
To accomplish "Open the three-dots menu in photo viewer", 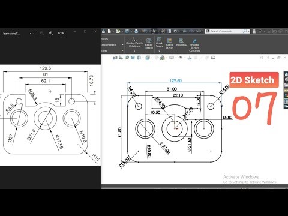I will point(32,33).
